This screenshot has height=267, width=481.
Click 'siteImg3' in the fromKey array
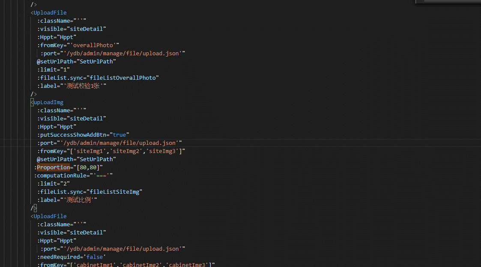pos(162,151)
